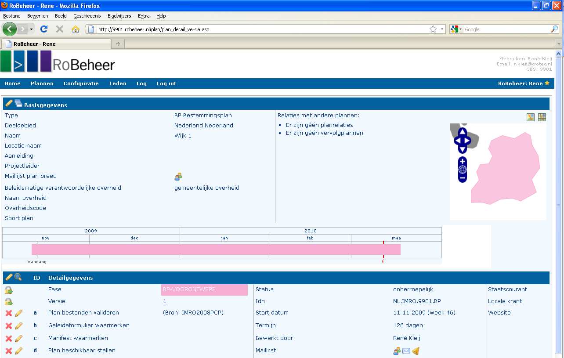Delete step a Plan bestanden valideren
Viewport: 564px width, 358px height.
(8, 313)
